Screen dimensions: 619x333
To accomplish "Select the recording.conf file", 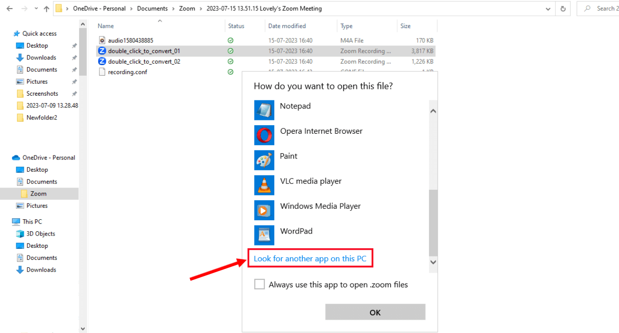I will click(x=128, y=72).
